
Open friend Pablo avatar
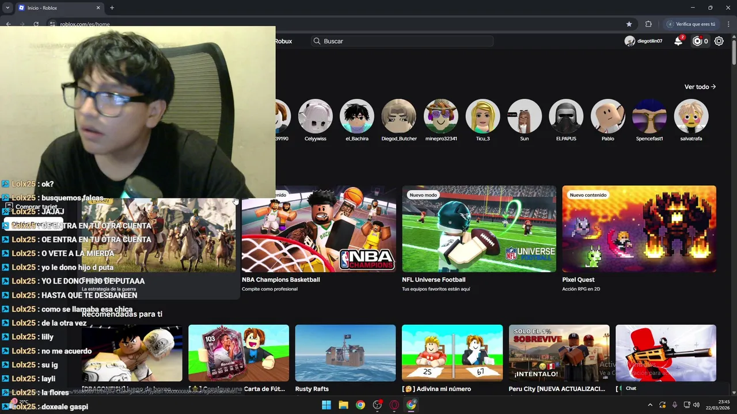point(608,116)
